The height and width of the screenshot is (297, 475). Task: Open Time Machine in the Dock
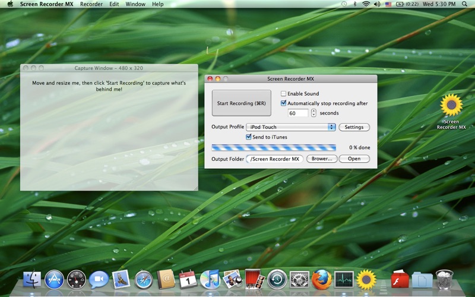277,278
